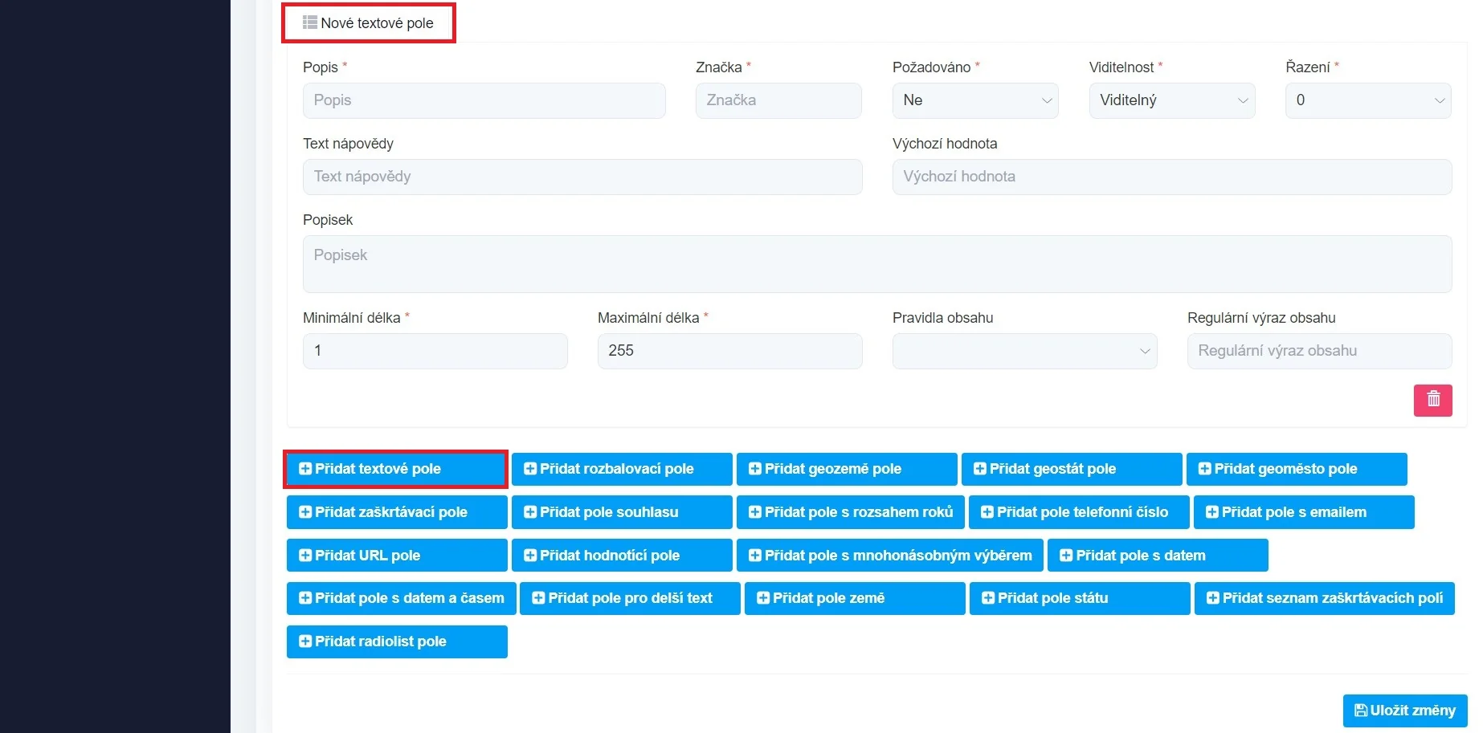
Task: Open the Požadováno dropdown
Action: [974, 101]
